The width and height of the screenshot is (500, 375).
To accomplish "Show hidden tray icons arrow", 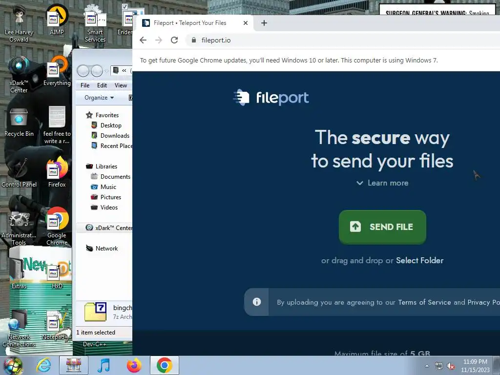I will coord(427,366).
